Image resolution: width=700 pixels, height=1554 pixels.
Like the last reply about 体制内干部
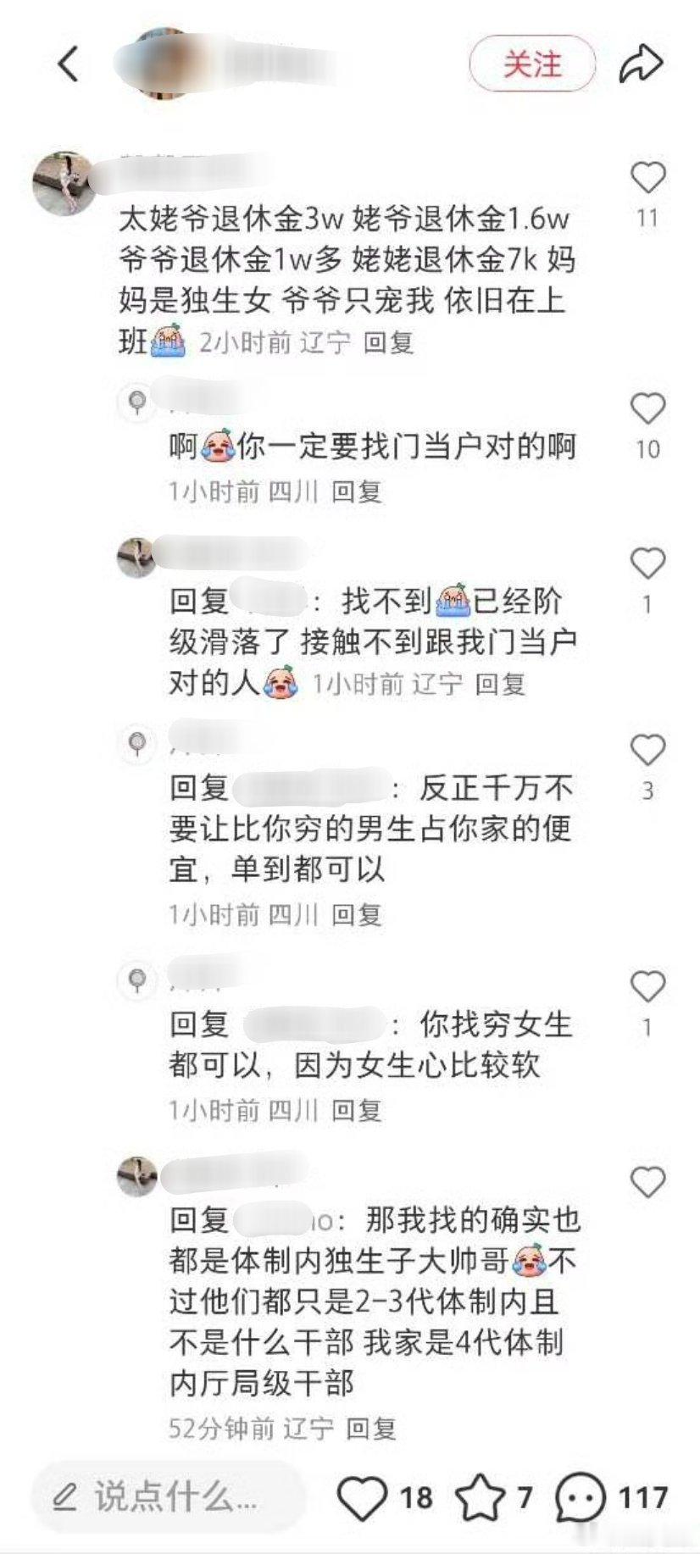click(648, 1182)
